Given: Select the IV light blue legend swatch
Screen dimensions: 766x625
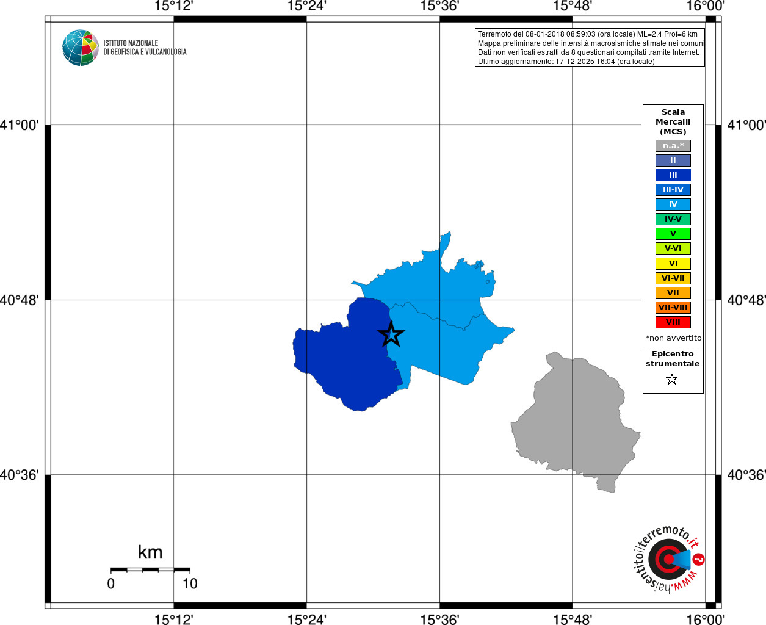Looking at the screenshot, I should [673, 204].
